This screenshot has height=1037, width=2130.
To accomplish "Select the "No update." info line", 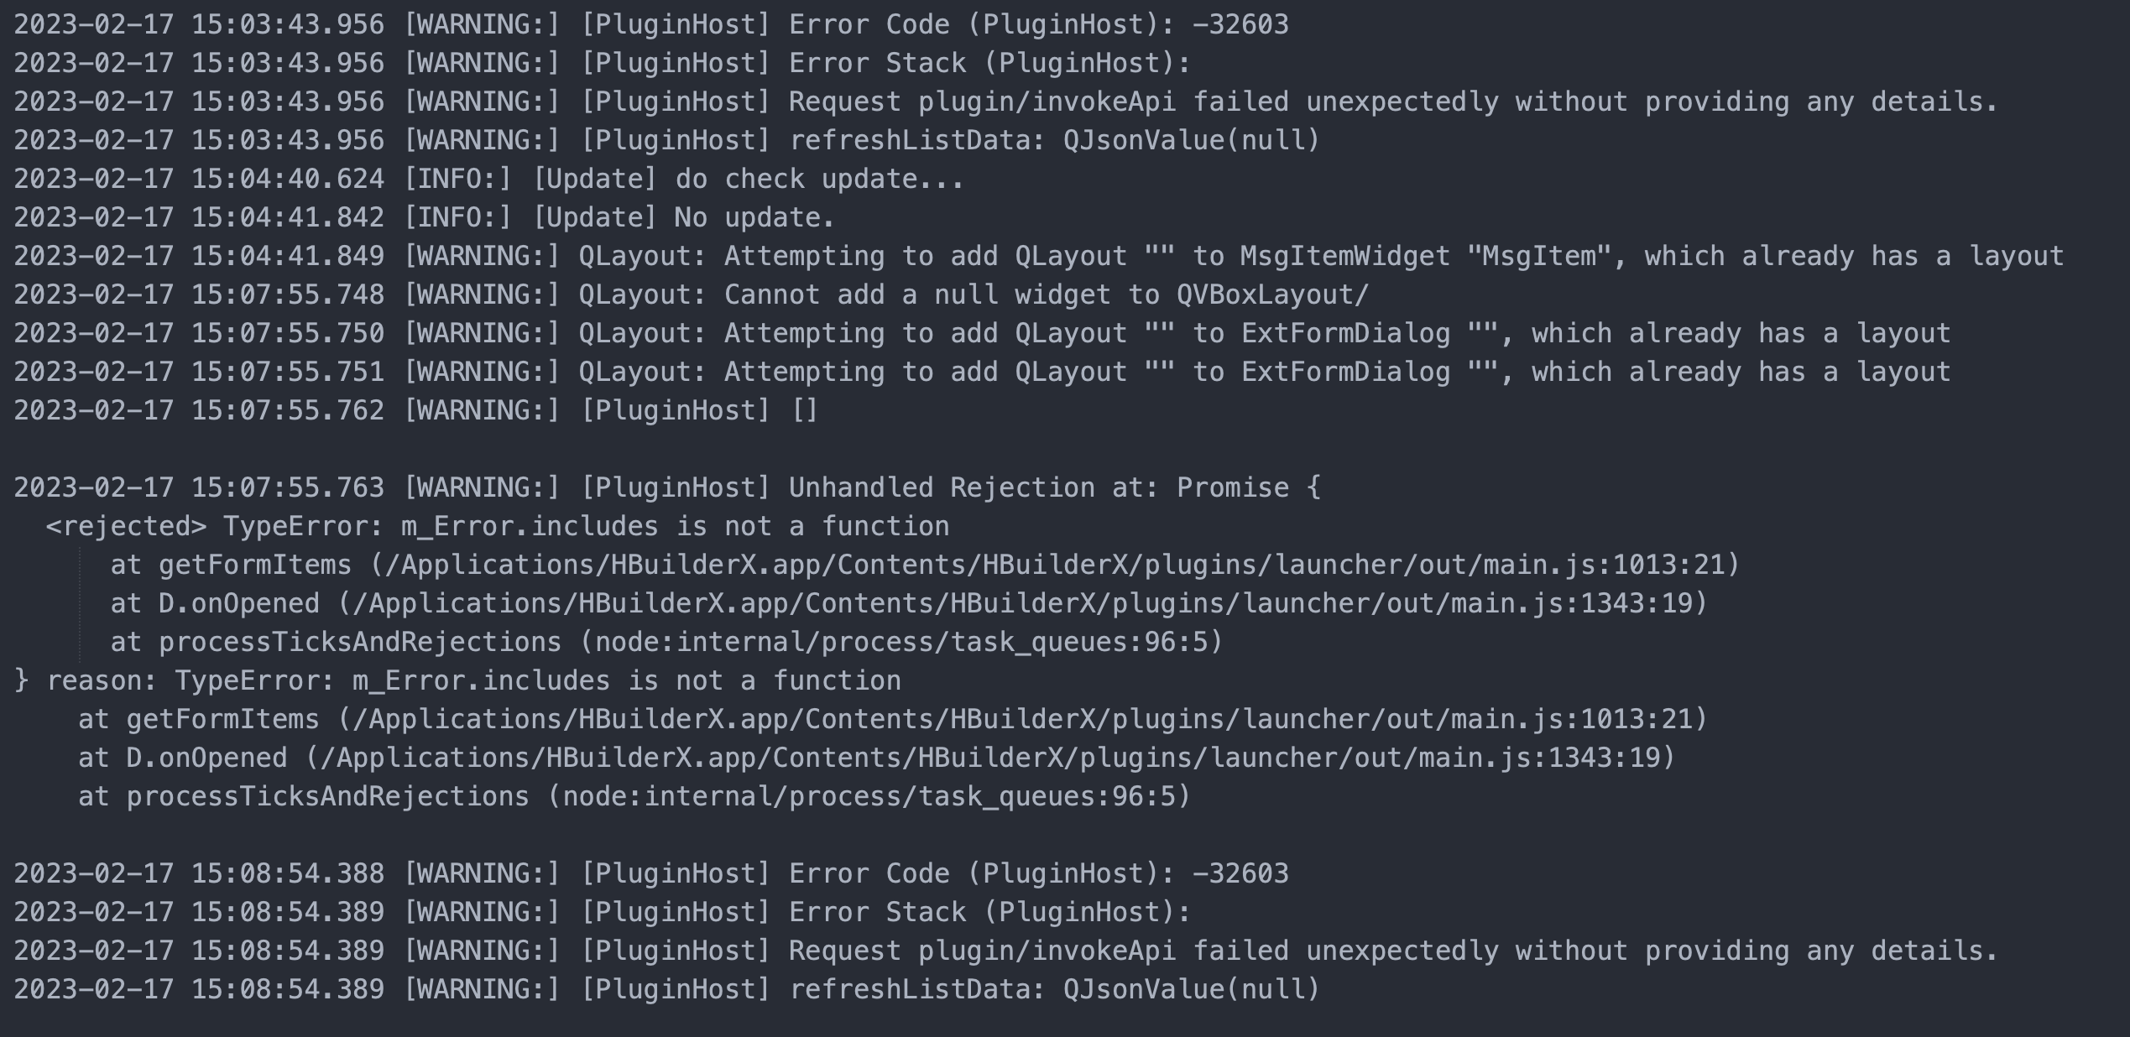I will pos(424,217).
